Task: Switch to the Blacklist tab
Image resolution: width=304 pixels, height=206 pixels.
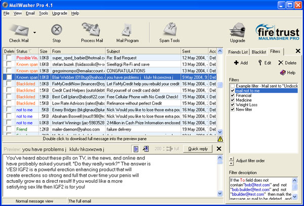Action: point(258,52)
